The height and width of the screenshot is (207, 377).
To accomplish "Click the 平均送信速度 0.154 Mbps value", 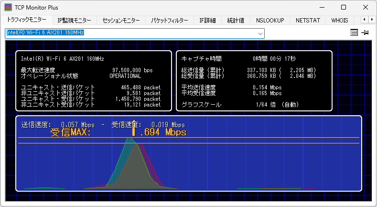I will [x=267, y=87].
